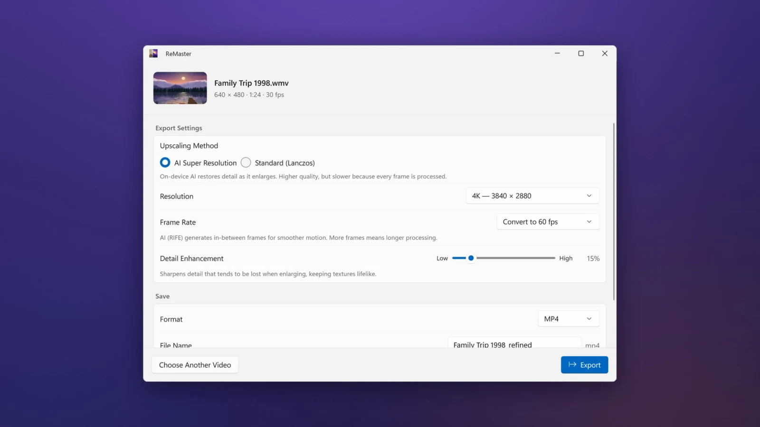
Task: Click the 'On-device AI restores detail' description
Action: pyautogui.click(x=303, y=176)
